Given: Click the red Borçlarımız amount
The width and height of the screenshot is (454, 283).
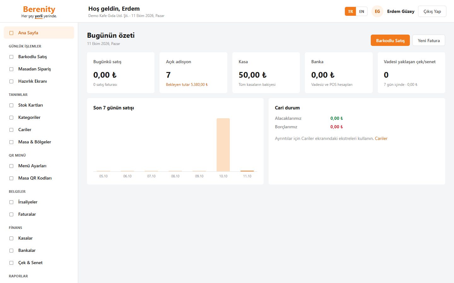Looking at the screenshot, I should pyautogui.click(x=337, y=127).
